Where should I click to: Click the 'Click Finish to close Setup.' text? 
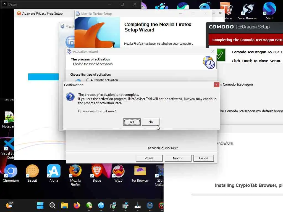tap(256, 61)
